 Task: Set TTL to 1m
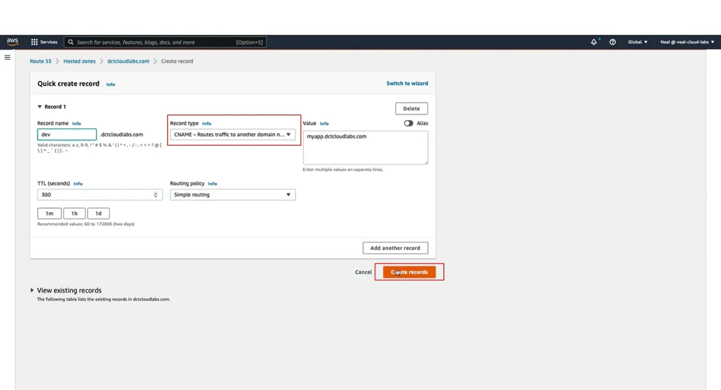[x=49, y=213]
